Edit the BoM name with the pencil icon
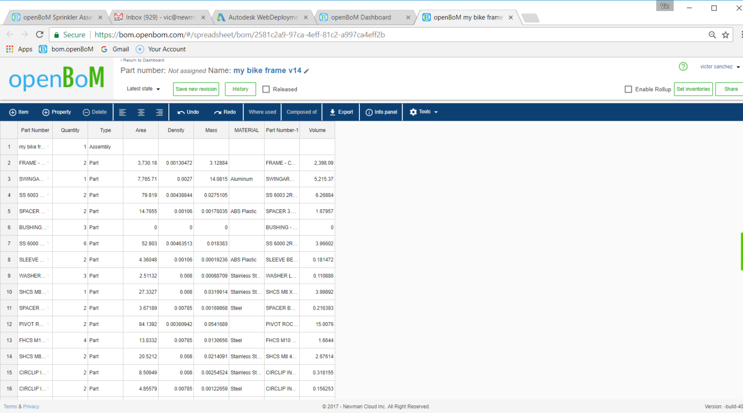743x413 pixels. pos(307,71)
